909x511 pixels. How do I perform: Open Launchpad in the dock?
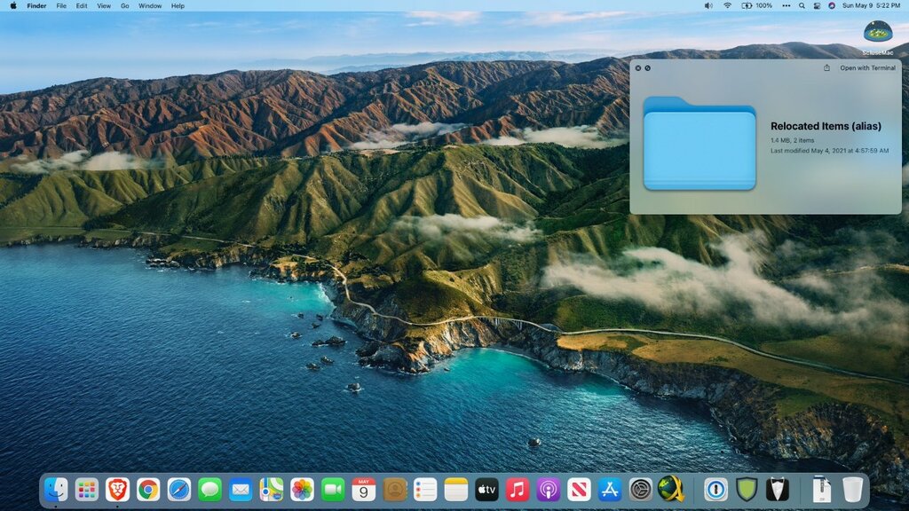click(x=87, y=489)
